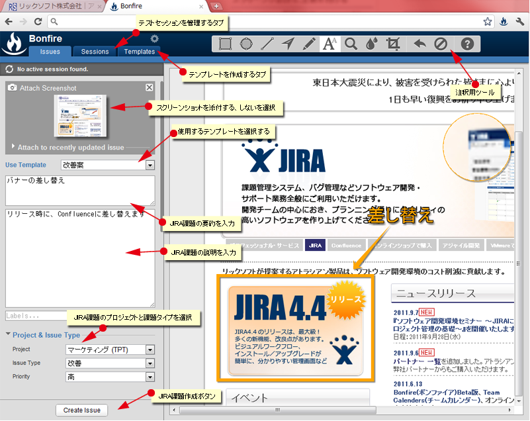Open the Priority dropdown
Viewport: 530px width, 421px height.
click(x=150, y=377)
